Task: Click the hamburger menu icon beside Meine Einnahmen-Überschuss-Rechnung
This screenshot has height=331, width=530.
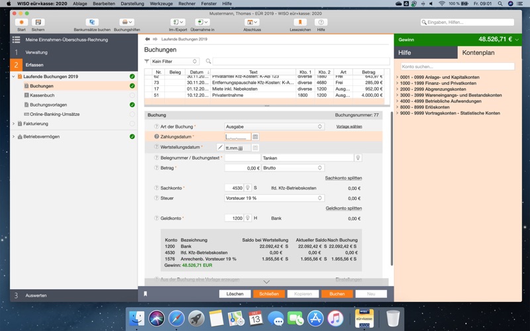Action: point(16,40)
